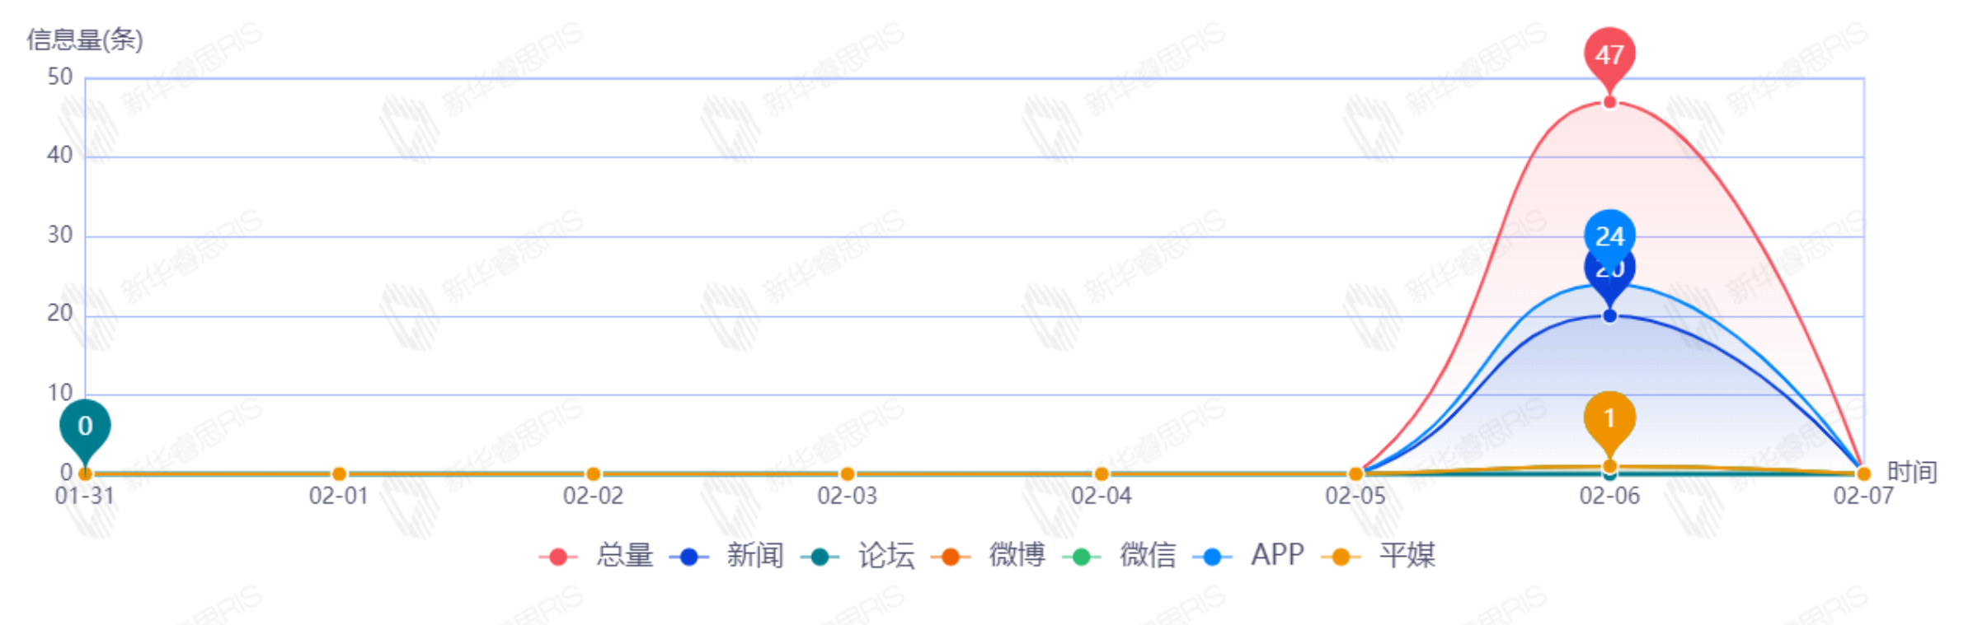Toggle 平媒 legend item
Viewport: 1973px width, 625px height.
pyautogui.click(x=1379, y=556)
